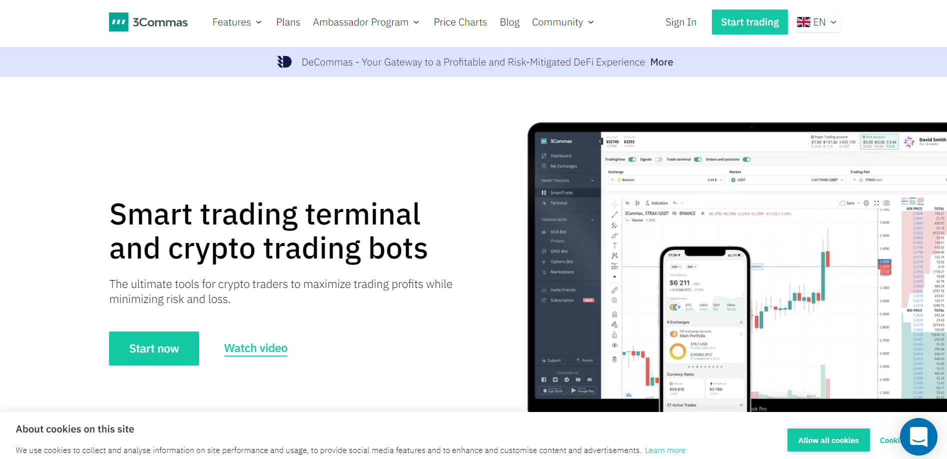947x459 pixels.
Task: Go to the Blog
Action: (510, 22)
